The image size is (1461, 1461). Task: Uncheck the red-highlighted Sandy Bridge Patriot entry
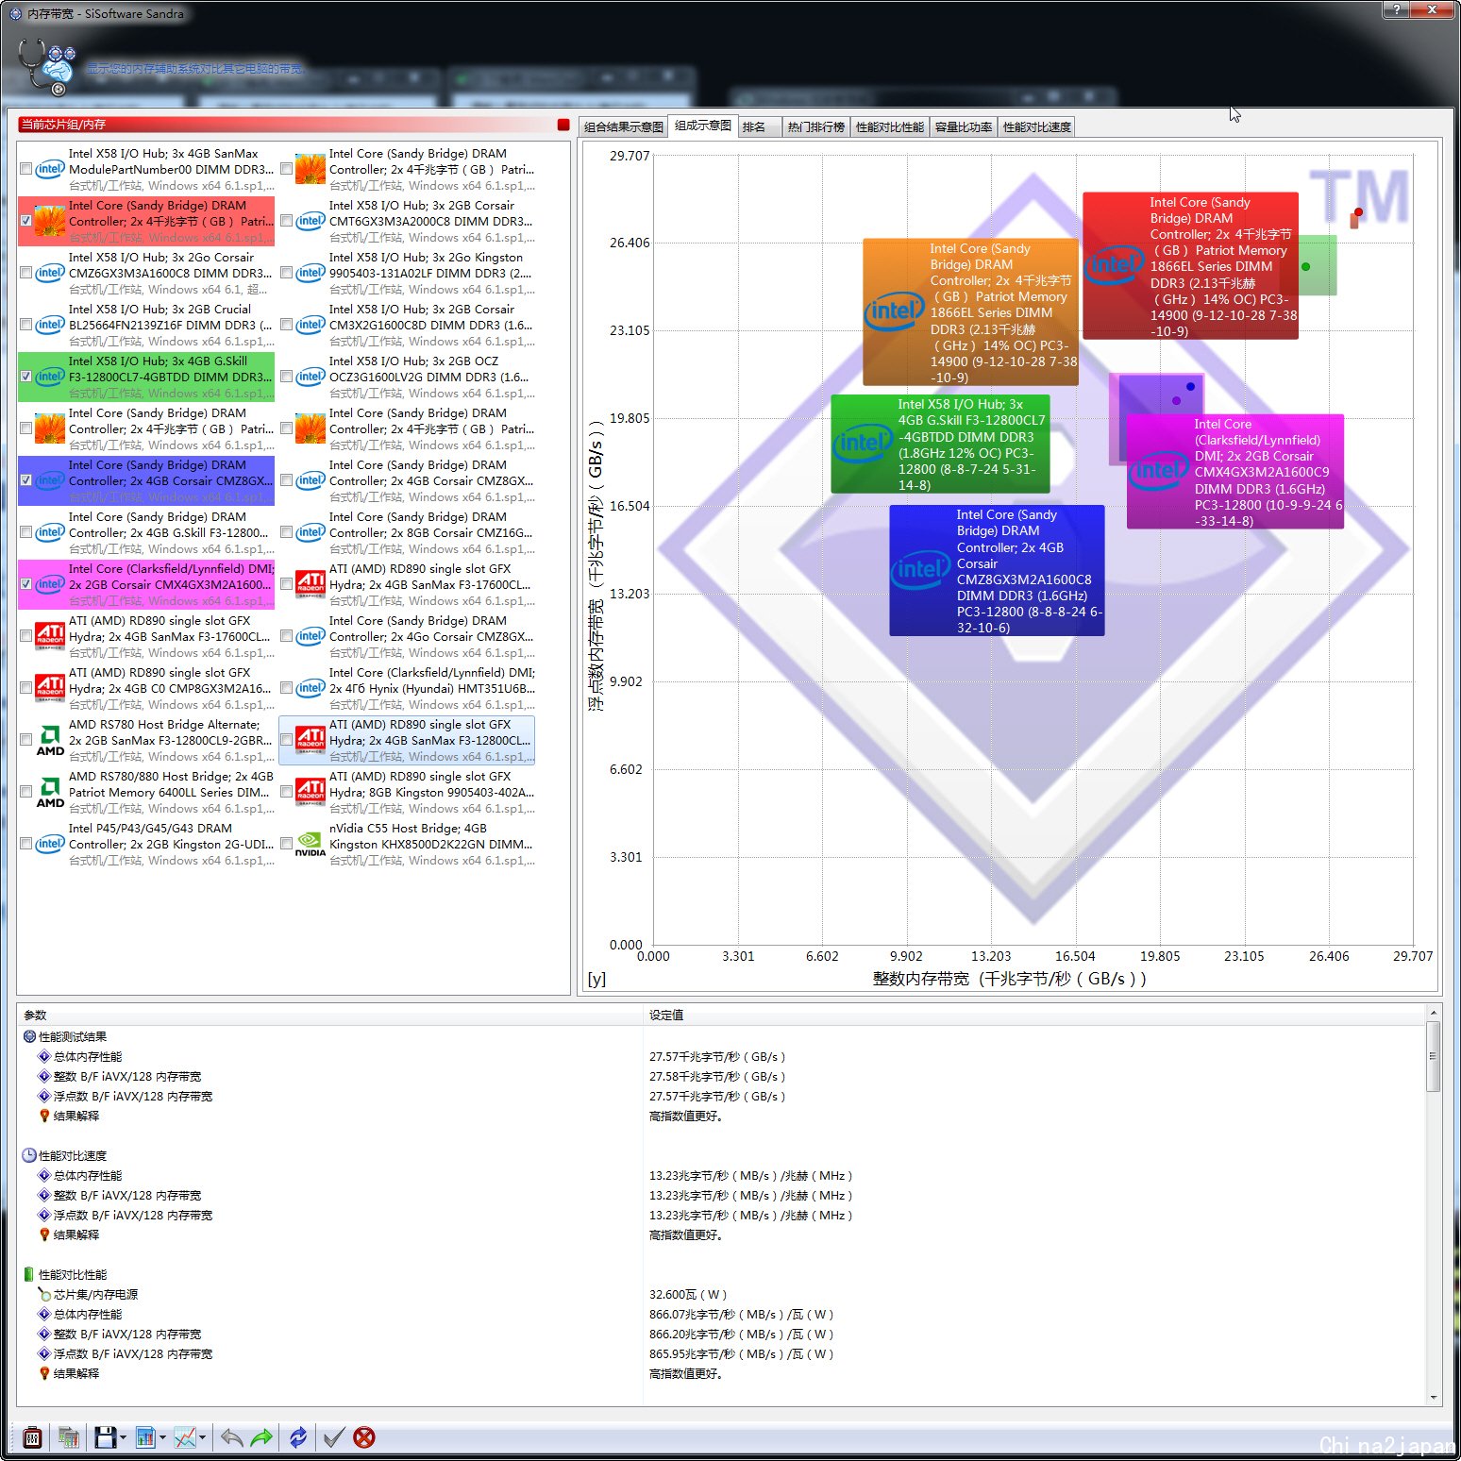[x=26, y=221]
